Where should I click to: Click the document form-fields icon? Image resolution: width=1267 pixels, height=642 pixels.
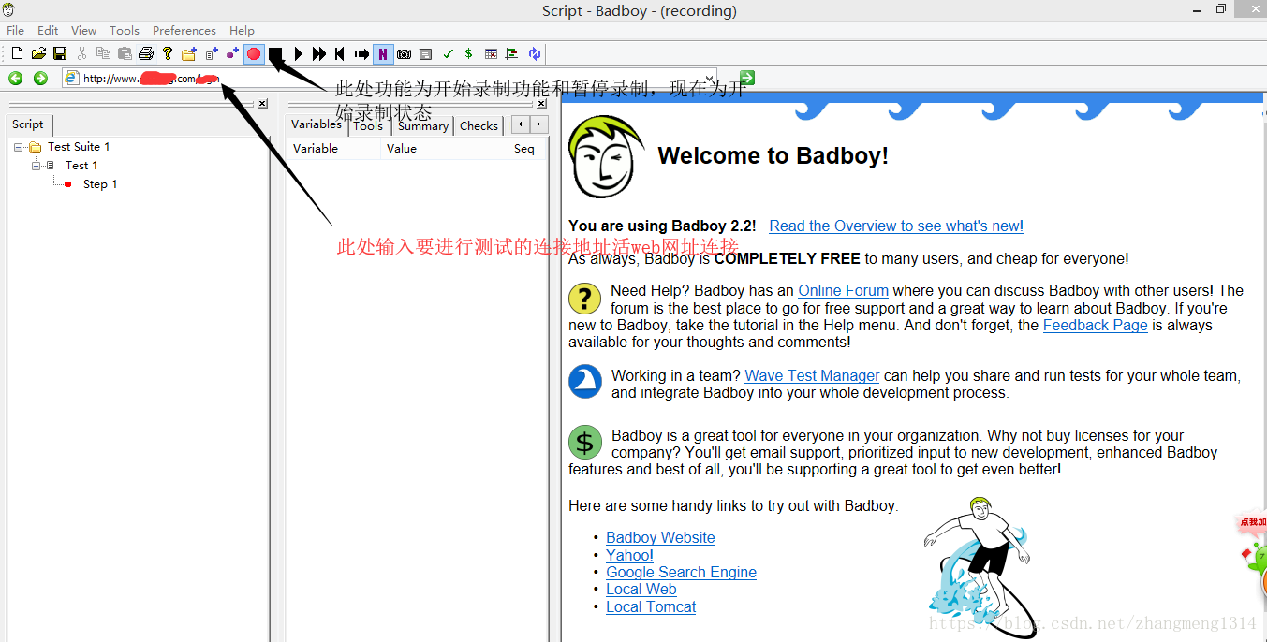tap(425, 54)
